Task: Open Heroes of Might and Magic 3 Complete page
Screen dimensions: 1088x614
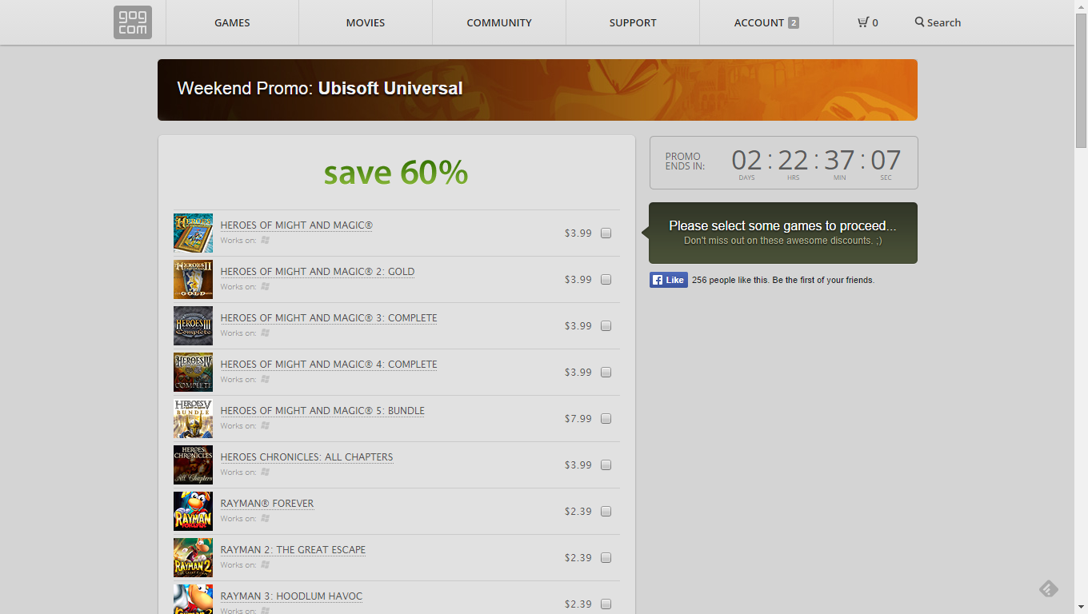Action: 329,317
